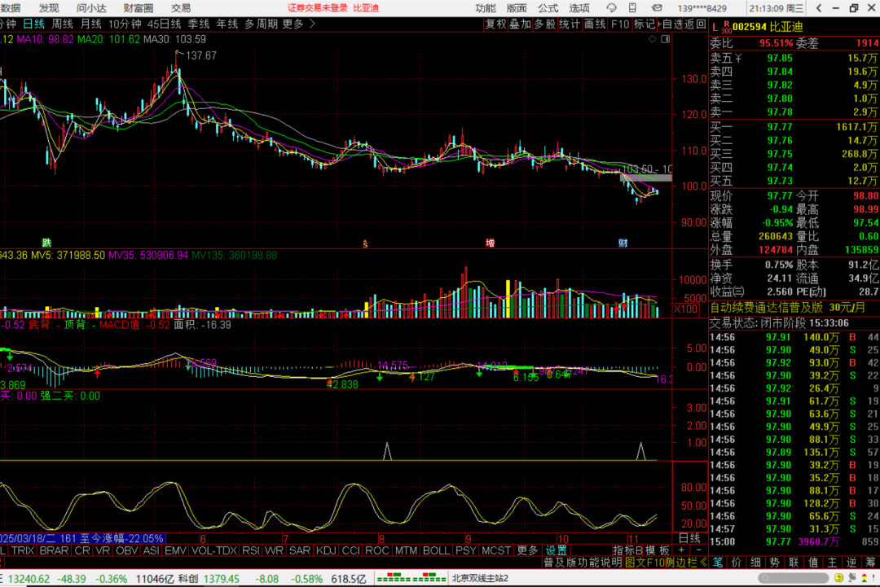The width and height of the screenshot is (880, 587).
Task: Click the 复权 toolbar button
Action: (495, 24)
